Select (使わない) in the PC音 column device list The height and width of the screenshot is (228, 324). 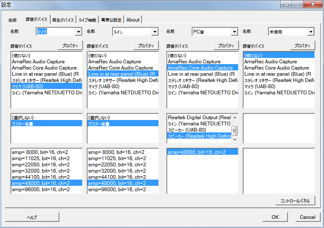tap(202, 55)
